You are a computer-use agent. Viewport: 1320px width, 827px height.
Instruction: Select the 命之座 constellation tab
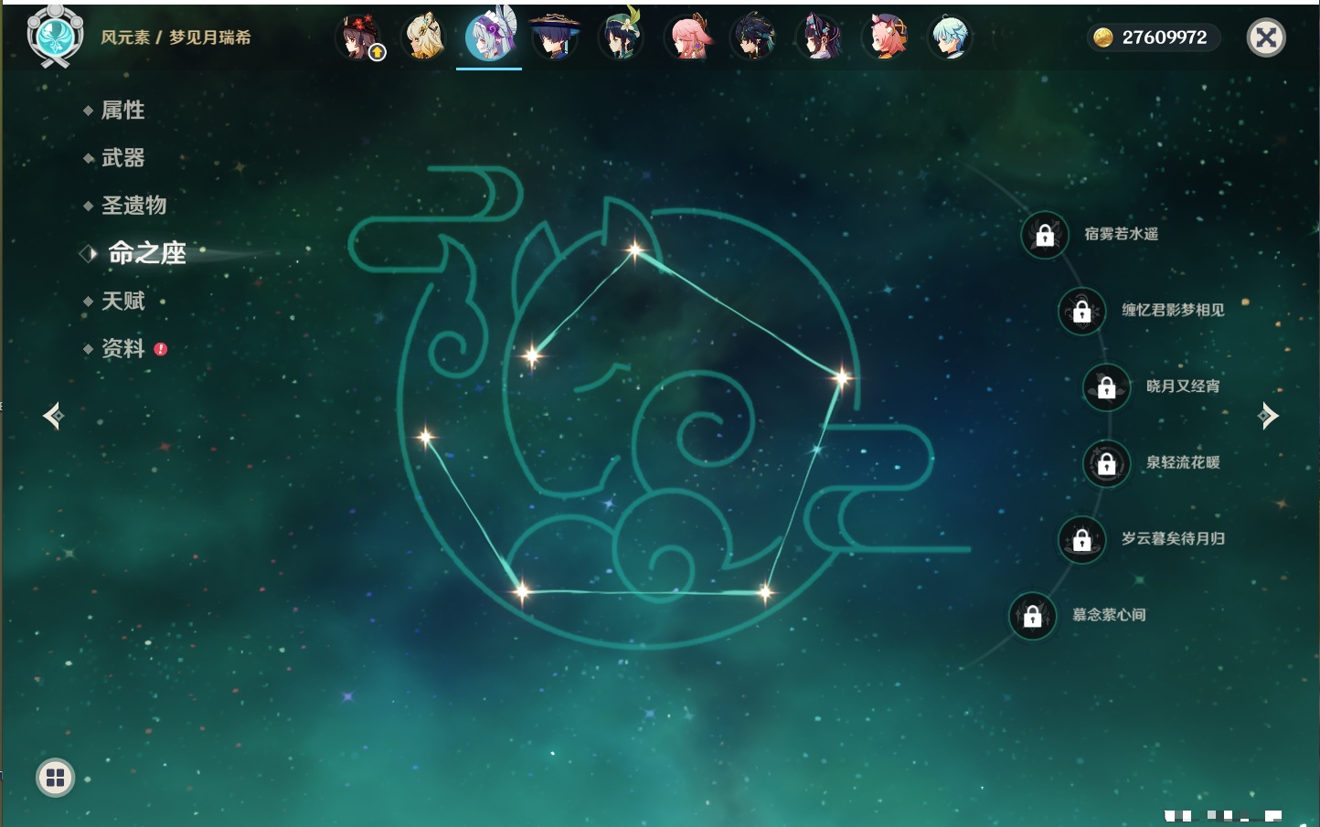point(147,253)
